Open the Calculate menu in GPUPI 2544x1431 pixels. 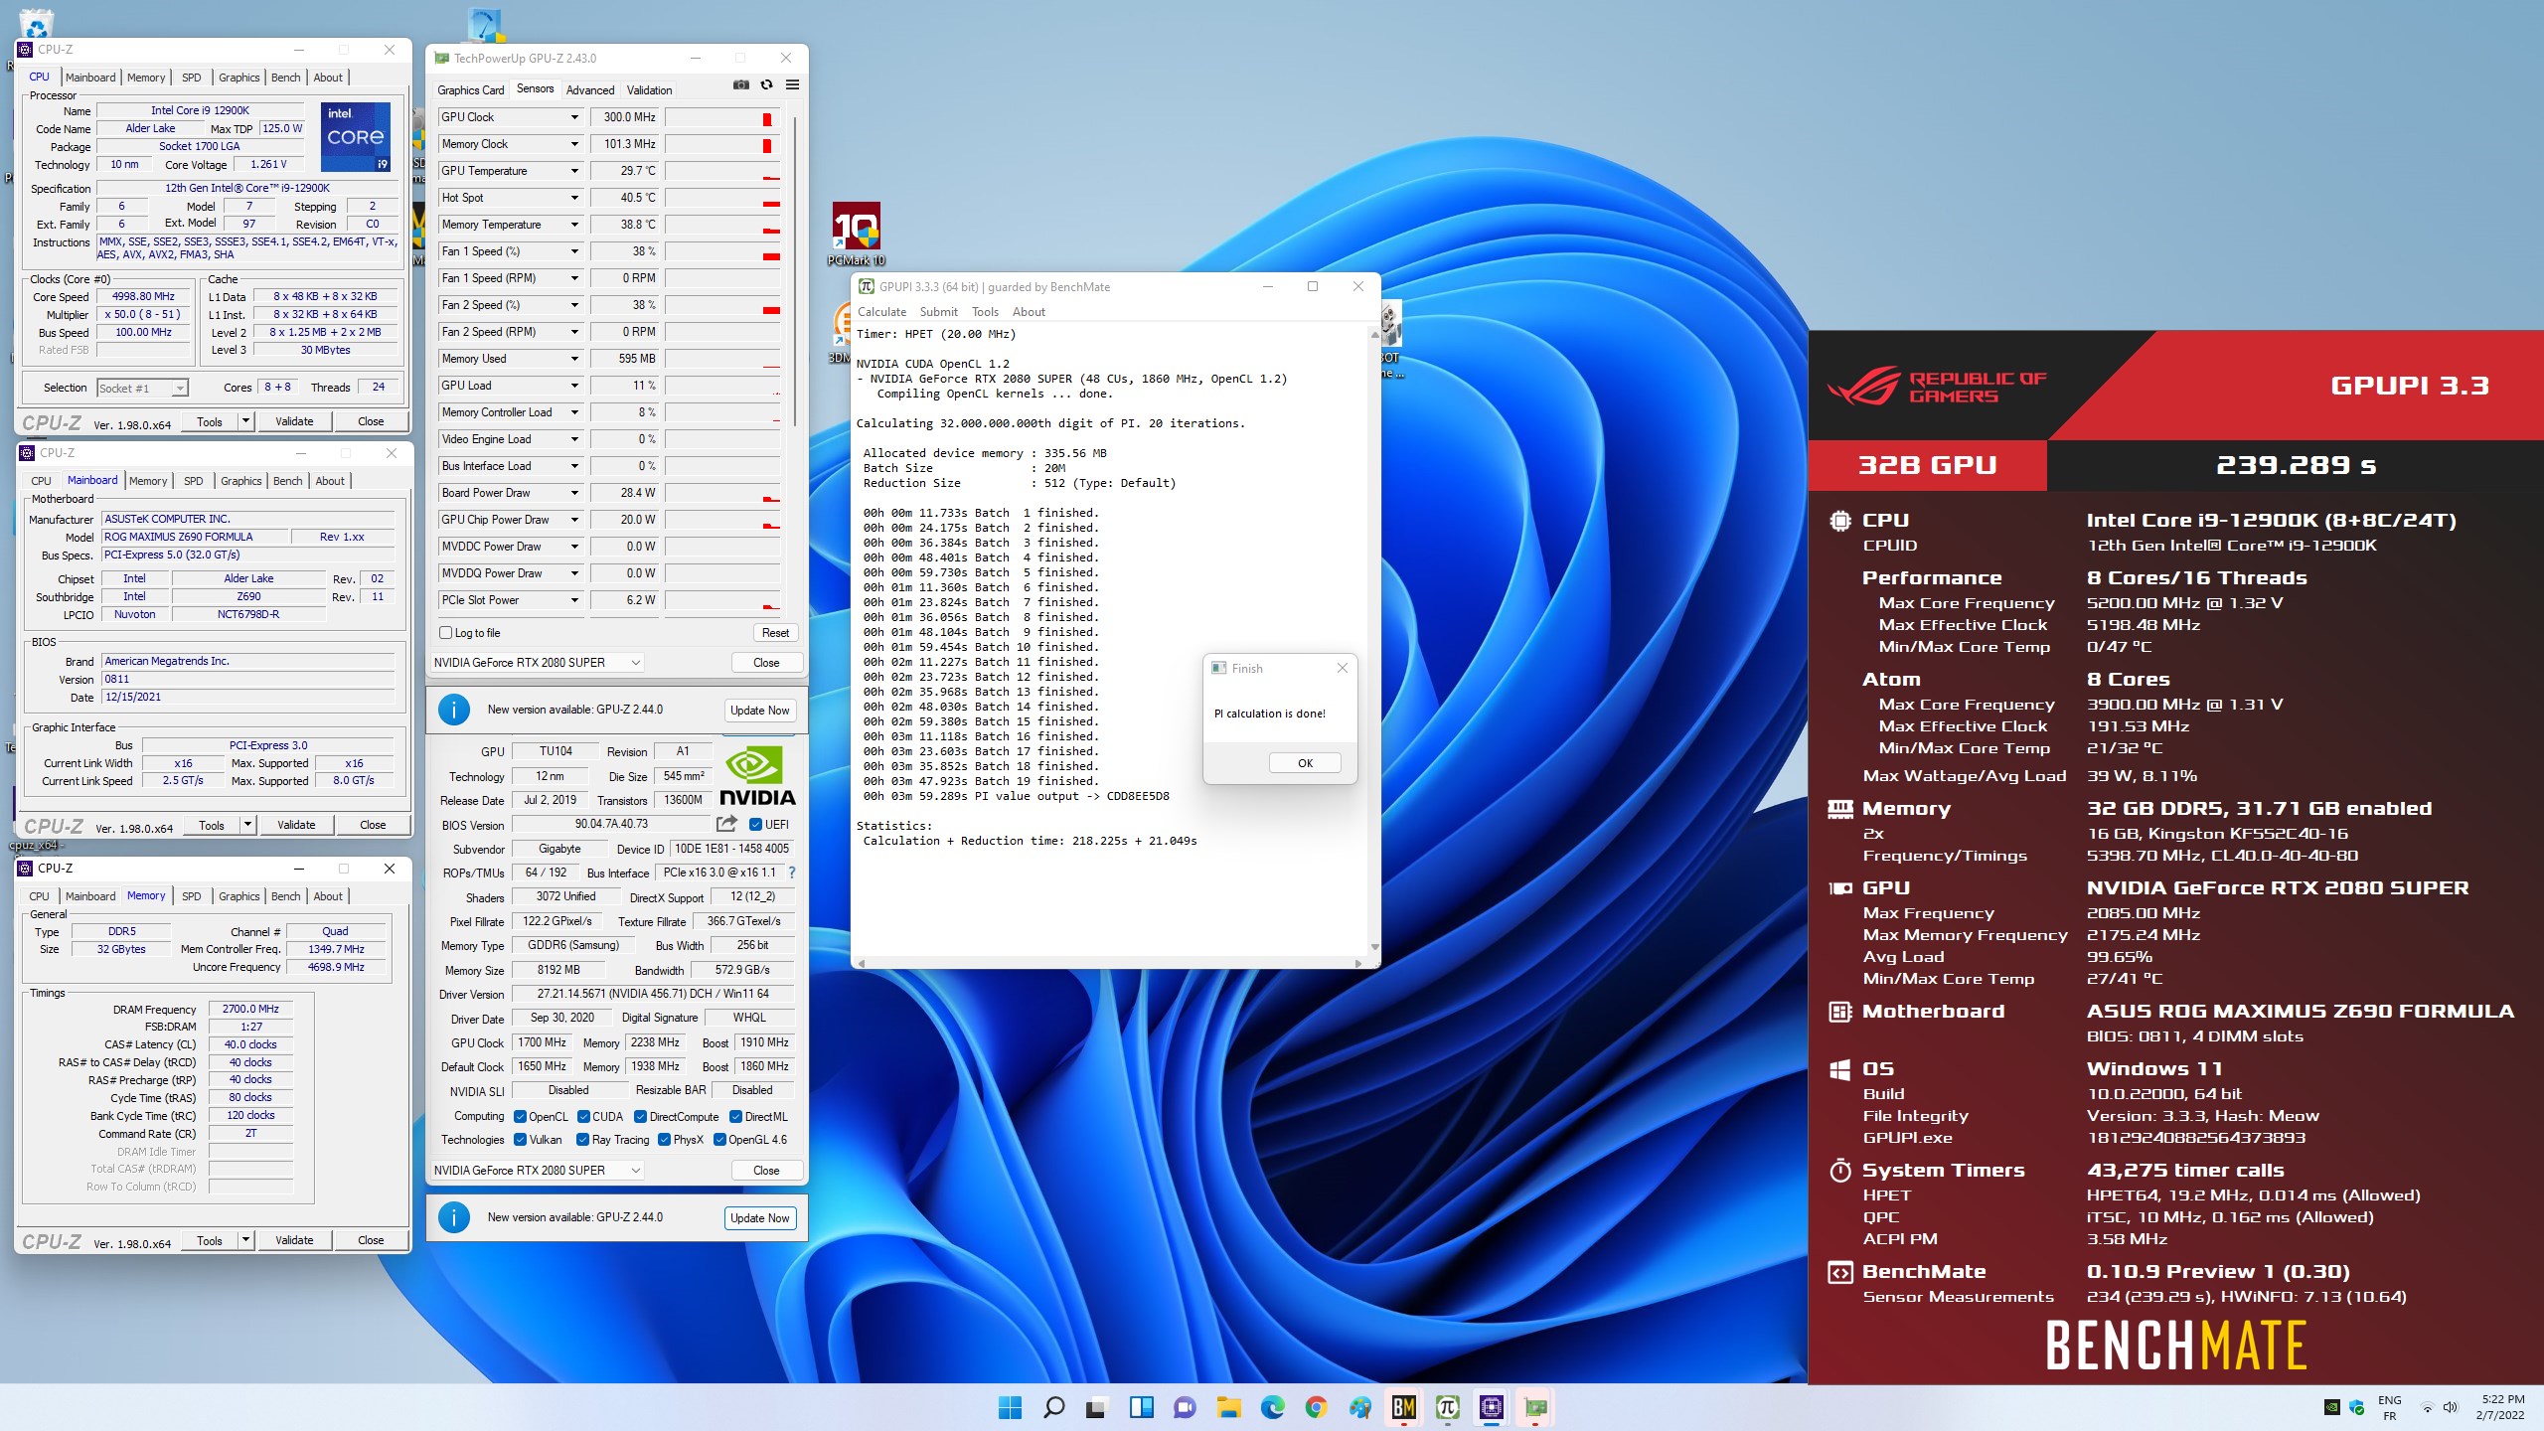coord(881,312)
